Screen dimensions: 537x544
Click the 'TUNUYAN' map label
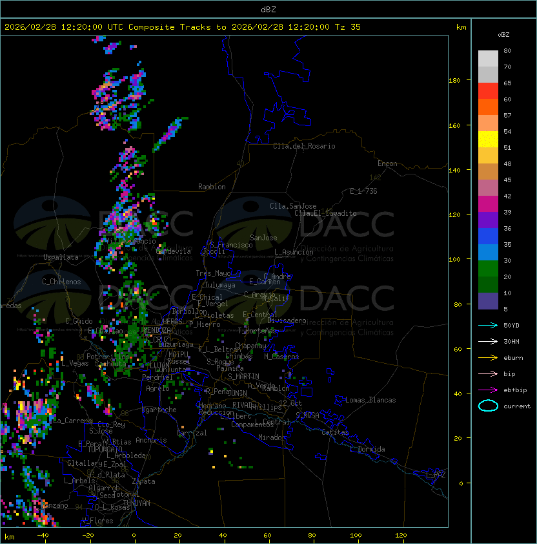137,503
